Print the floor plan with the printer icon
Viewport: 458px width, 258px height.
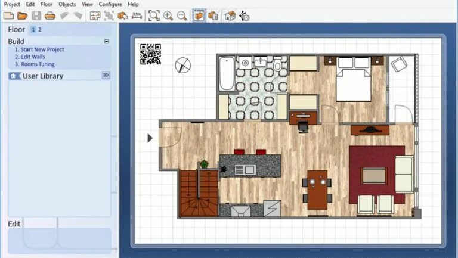coord(50,16)
